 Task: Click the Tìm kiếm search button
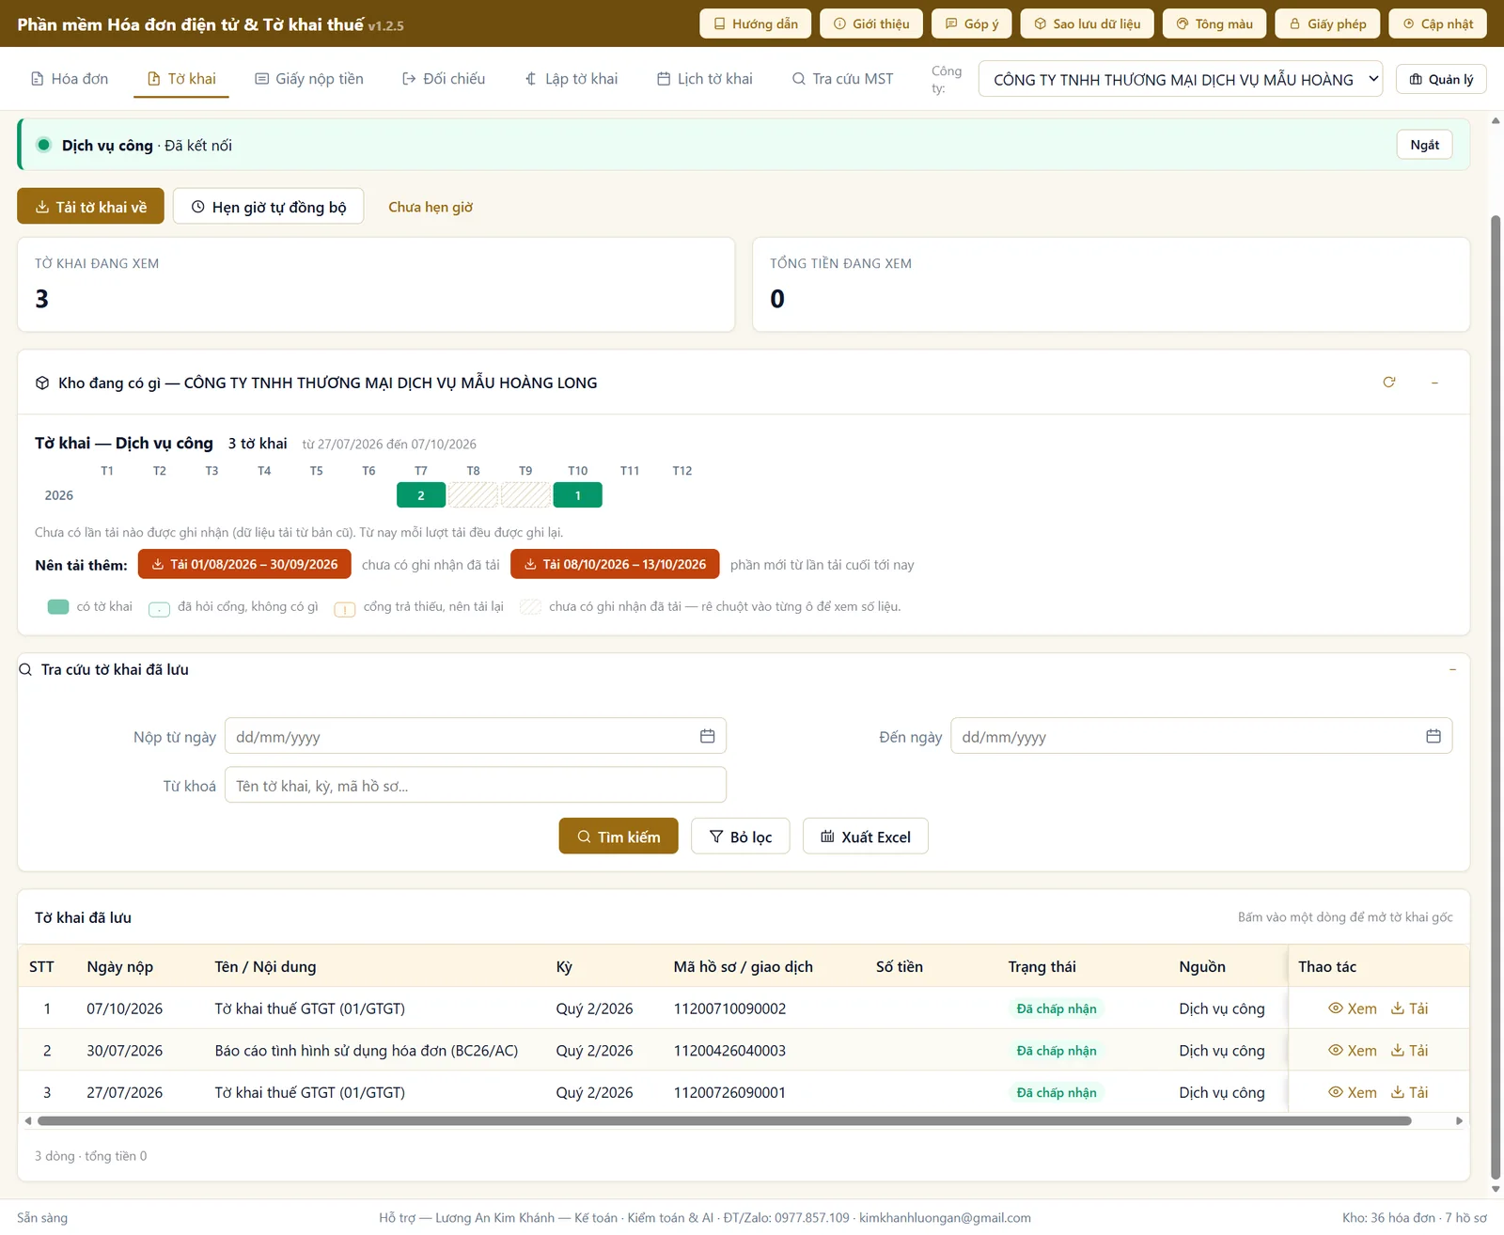pyautogui.click(x=619, y=836)
